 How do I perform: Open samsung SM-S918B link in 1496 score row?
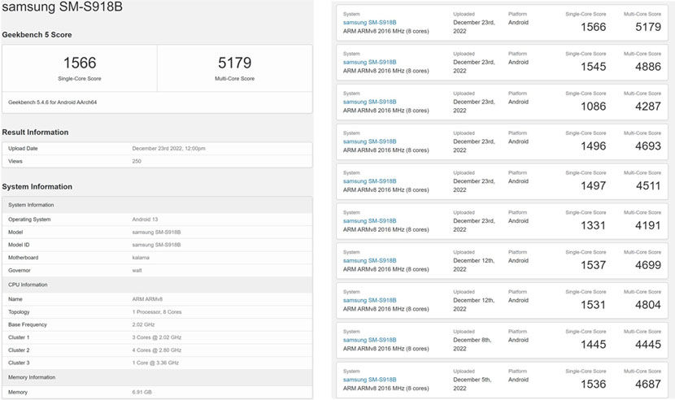pyautogui.click(x=369, y=141)
